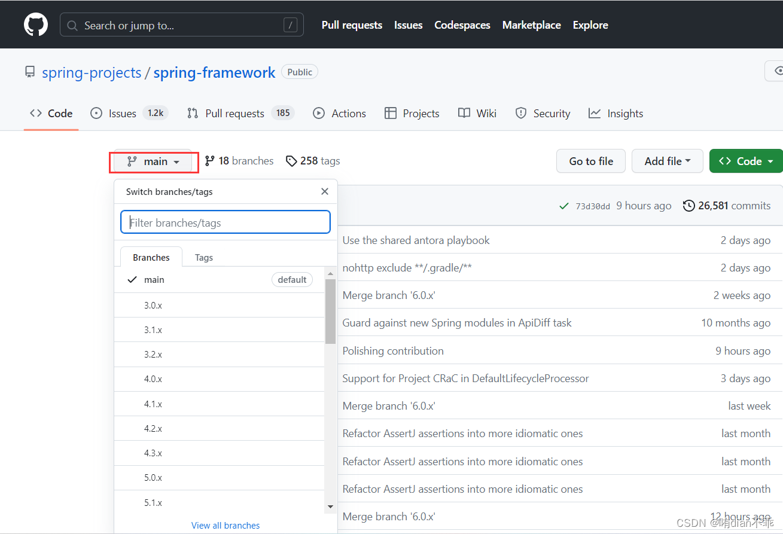Open commit 'Polishing contribution'
The height and width of the screenshot is (534, 783).
393,351
